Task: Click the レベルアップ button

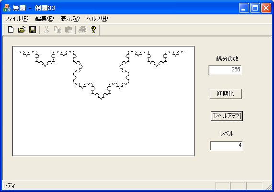Action: 227,116
